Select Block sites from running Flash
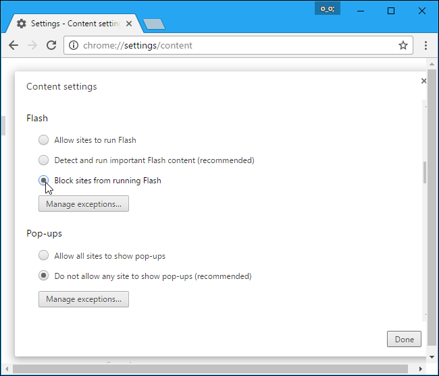439x376 pixels. (43, 180)
